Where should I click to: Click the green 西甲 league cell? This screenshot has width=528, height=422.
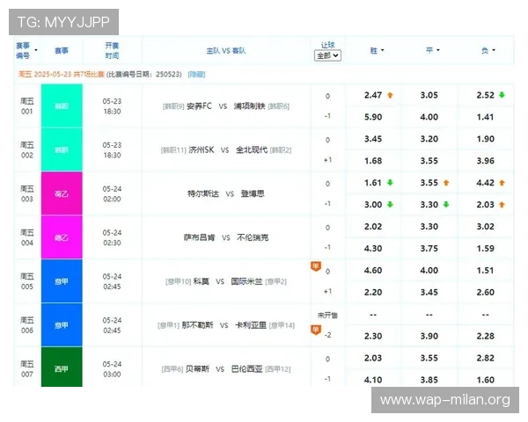[x=62, y=367]
